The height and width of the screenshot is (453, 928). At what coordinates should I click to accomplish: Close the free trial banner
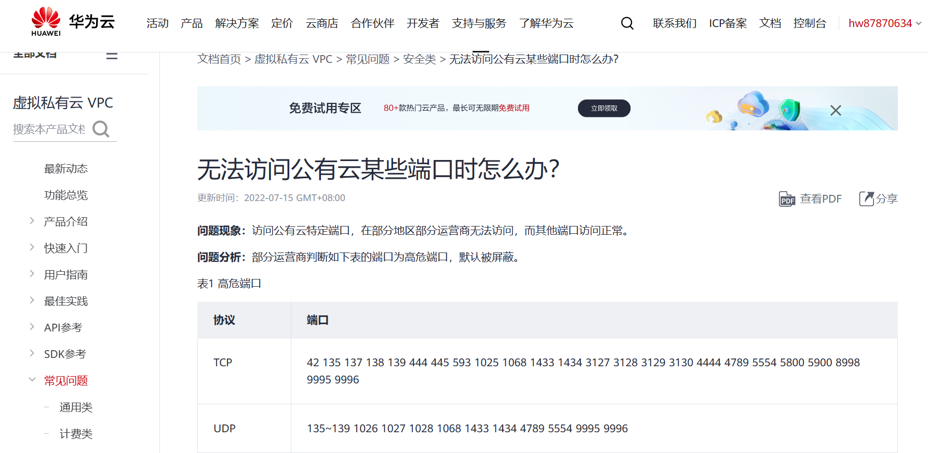click(x=836, y=110)
